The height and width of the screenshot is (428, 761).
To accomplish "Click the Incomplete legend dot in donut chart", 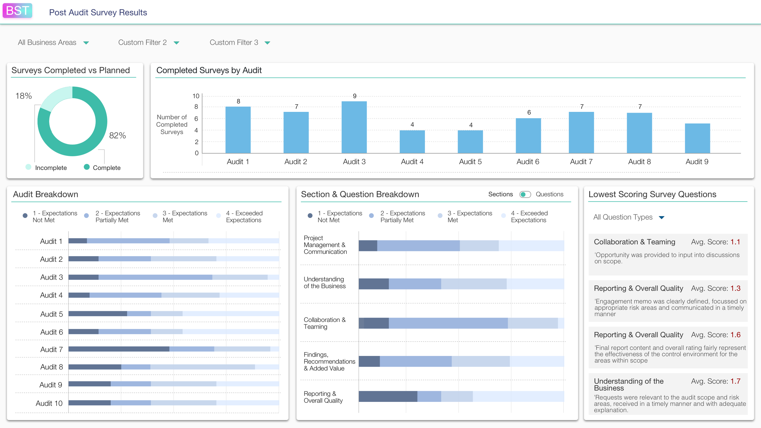I will pyautogui.click(x=28, y=167).
